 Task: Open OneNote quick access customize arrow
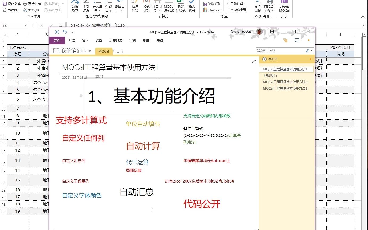(x=72, y=32)
